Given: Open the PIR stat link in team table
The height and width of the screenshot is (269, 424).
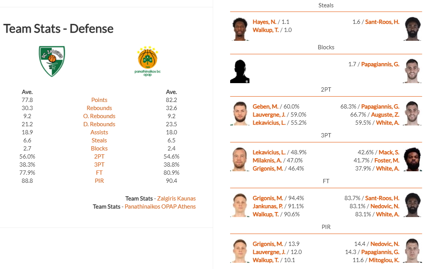Looking at the screenshot, I should coord(99,181).
